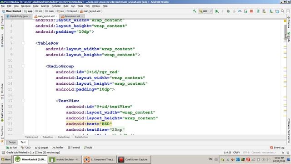Click Attach debugger to Android process icon
Image resolution: width=291 pixels, height=164 pixels.
click(246, 11)
